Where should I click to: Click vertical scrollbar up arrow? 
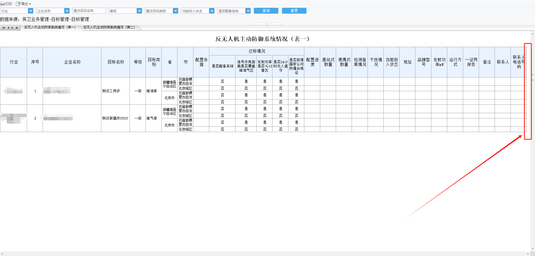(x=532, y=34)
